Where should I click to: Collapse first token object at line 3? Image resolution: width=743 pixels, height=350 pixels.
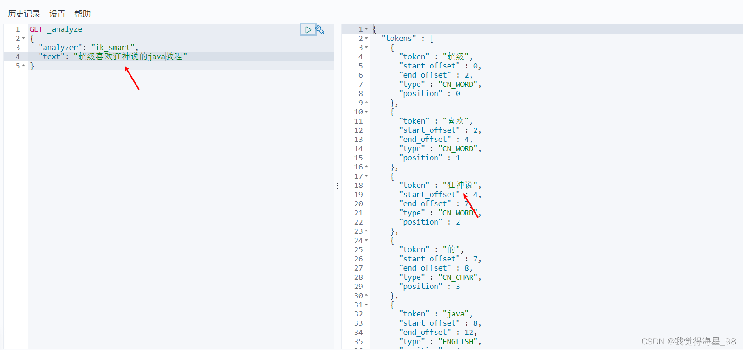coord(366,48)
